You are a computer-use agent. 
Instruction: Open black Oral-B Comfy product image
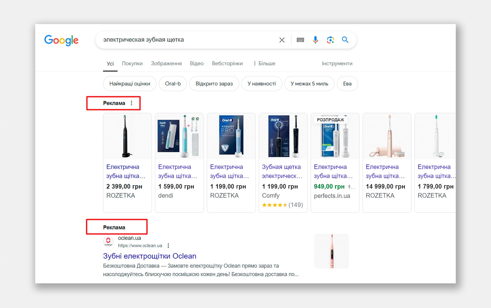(x=283, y=136)
